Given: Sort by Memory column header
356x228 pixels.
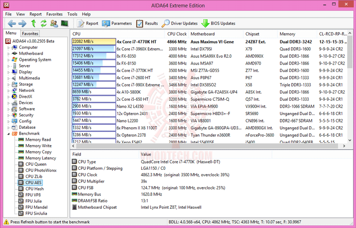Looking at the screenshot, I should 297,34.
